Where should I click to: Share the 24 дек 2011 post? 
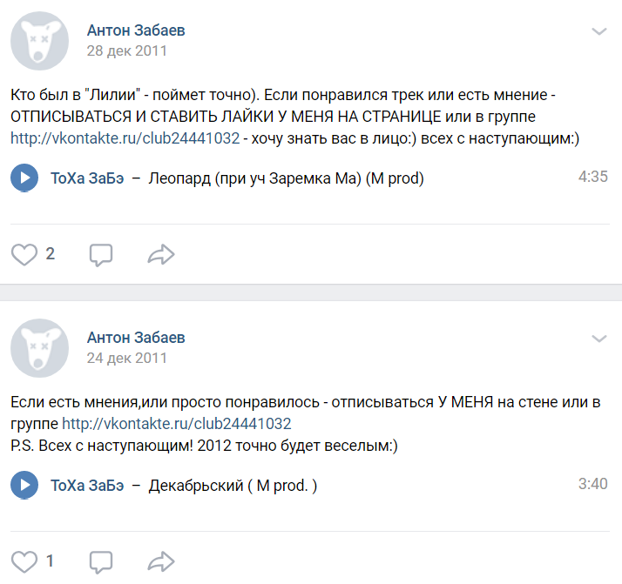(161, 561)
